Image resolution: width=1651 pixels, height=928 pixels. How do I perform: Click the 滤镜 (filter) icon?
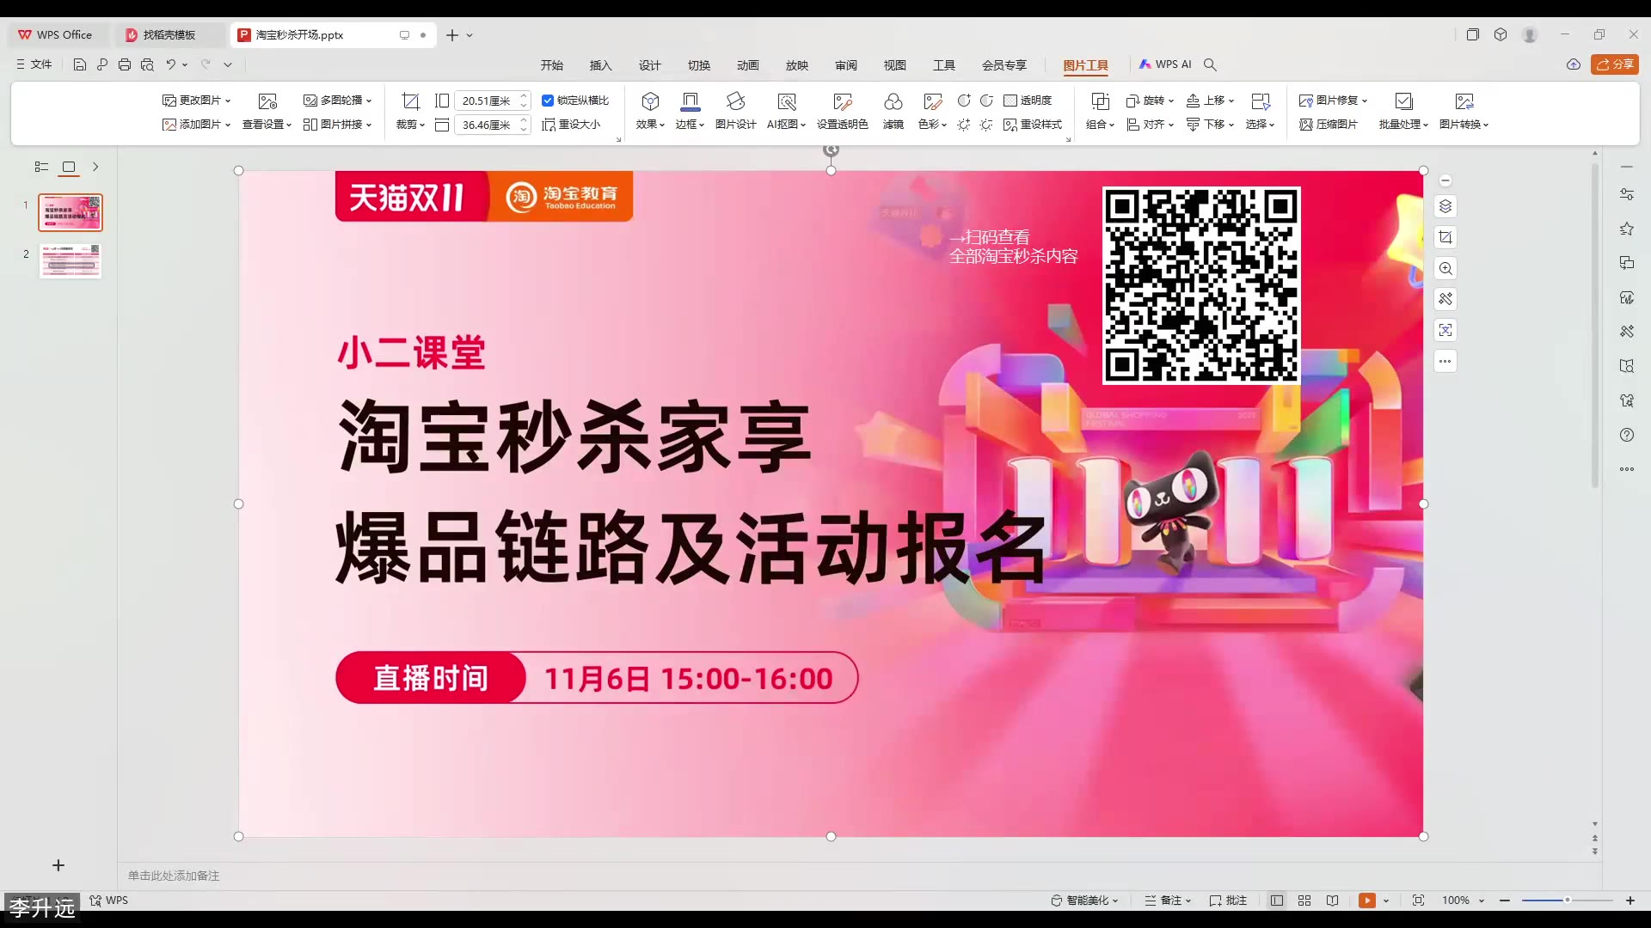893,113
